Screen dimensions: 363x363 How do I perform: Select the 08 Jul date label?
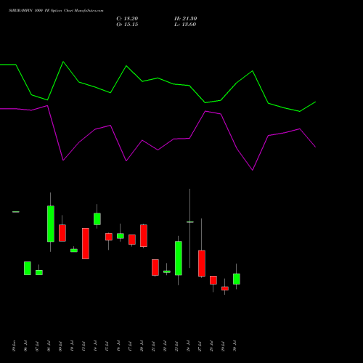49,346
